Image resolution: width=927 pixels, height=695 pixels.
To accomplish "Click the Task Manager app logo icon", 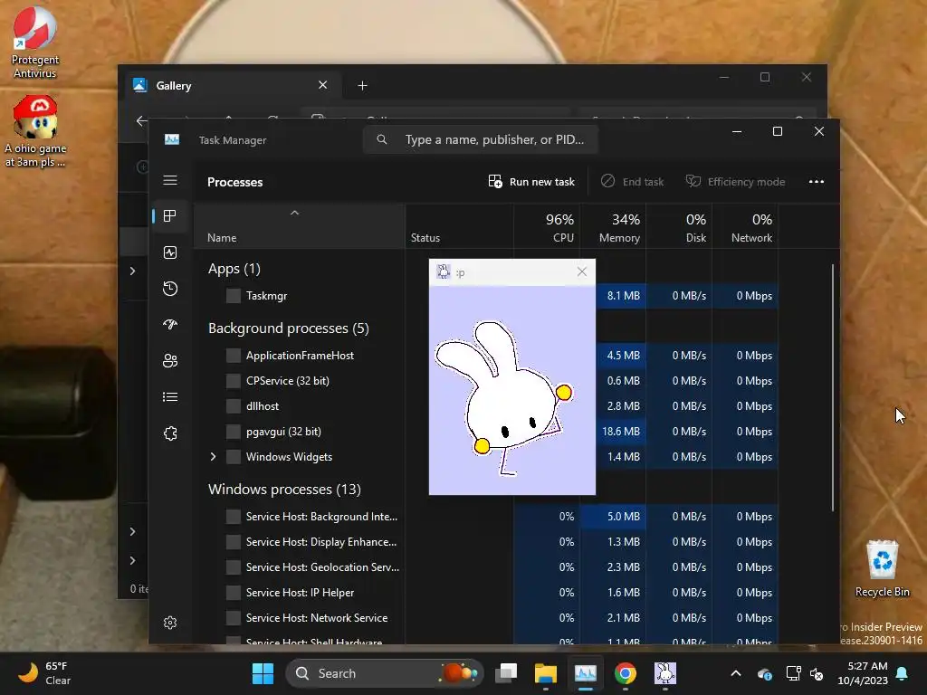I will pos(172,139).
